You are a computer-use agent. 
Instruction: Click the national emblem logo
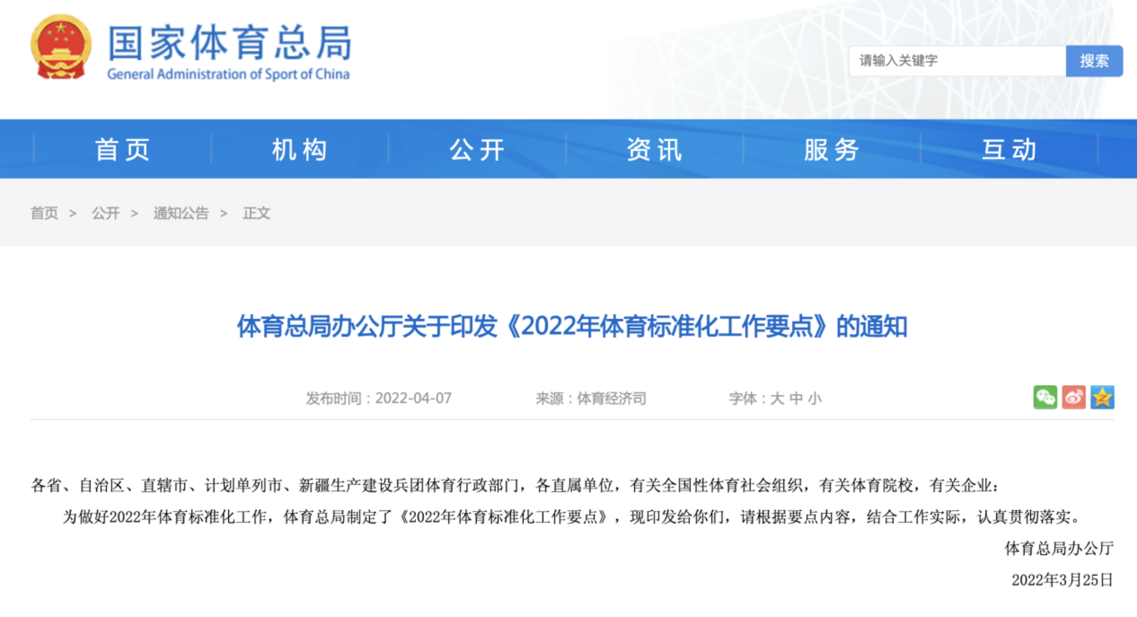click(x=61, y=47)
